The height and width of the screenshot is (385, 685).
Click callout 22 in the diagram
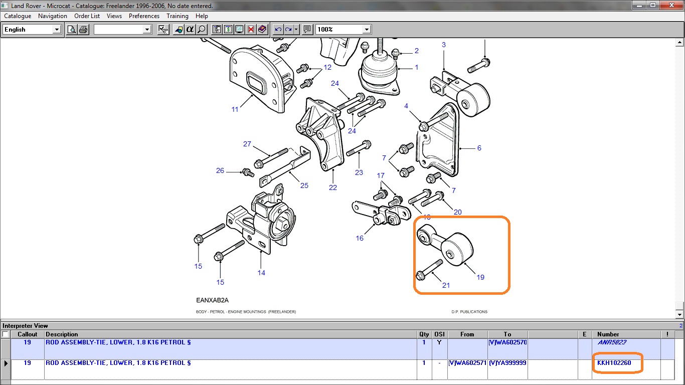point(333,187)
